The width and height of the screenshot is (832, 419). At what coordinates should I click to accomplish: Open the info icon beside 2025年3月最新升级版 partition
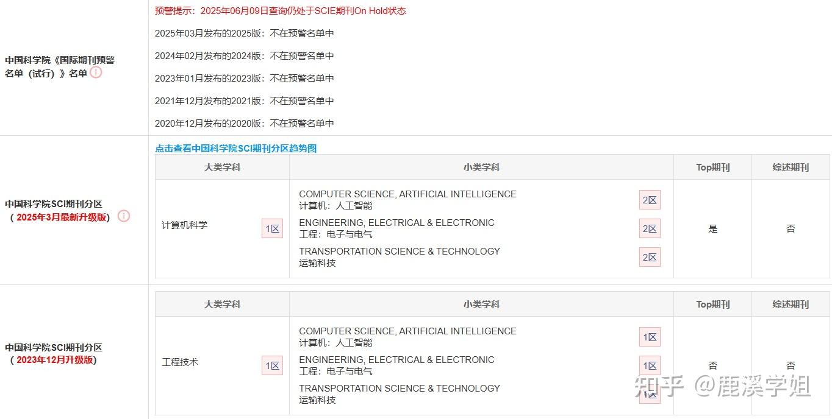pos(124,216)
